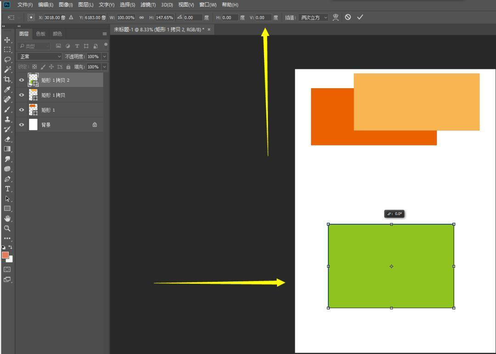Switch to the 颜色 panel tab
The width and height of the screenshot is (496, 354).
click(57, 34)
